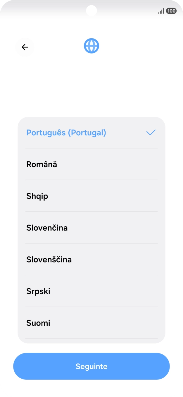Click the checkmark beside Português (Portugal)

pyautogui.click(x=151, y=132)
